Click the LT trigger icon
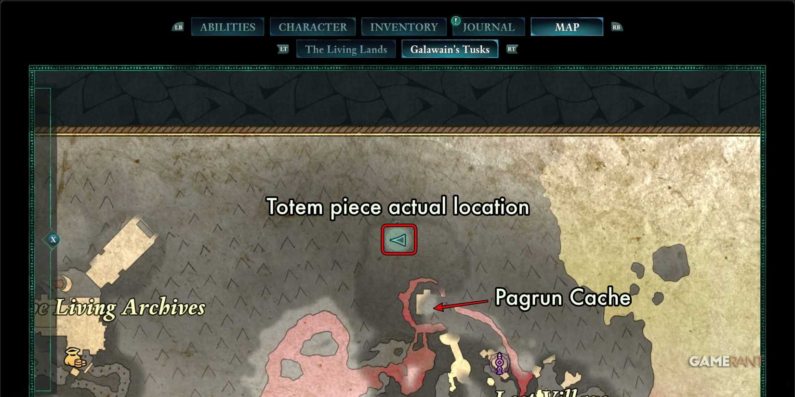795x397 pixels. 283,49
